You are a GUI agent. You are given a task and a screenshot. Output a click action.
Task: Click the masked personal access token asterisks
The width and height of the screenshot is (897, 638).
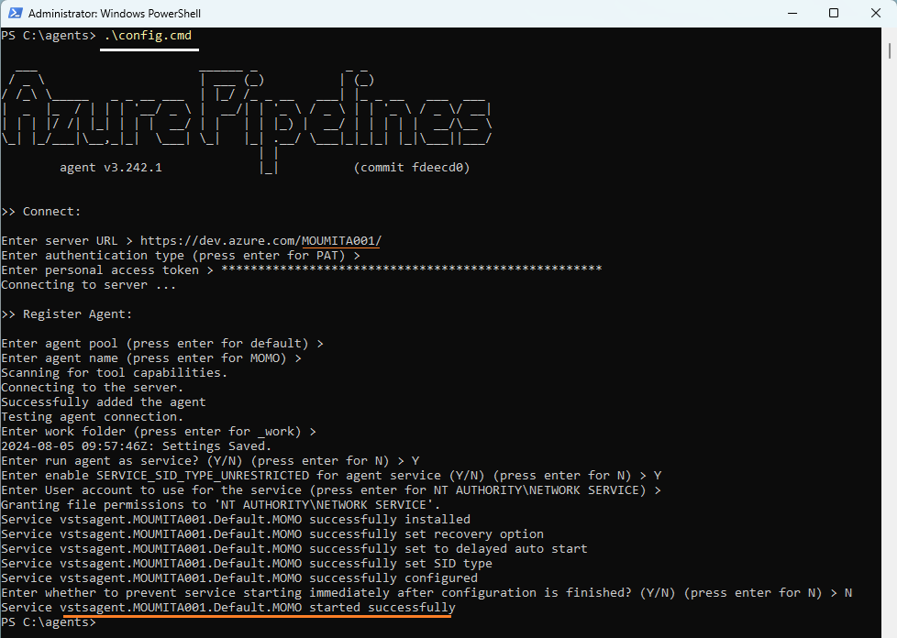tap(411, 269)
